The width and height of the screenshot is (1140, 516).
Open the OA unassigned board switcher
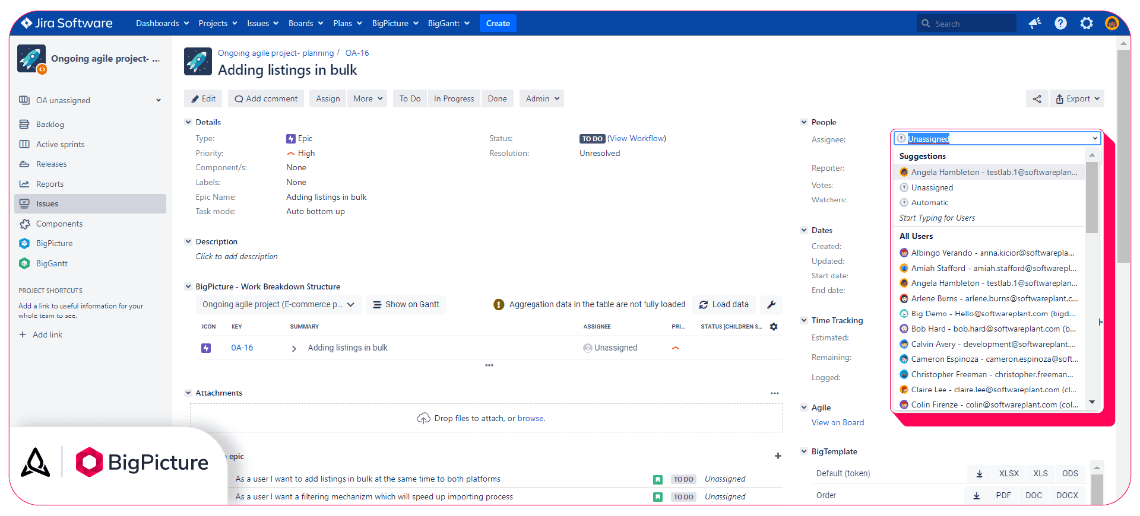click(x=90, y=100)
